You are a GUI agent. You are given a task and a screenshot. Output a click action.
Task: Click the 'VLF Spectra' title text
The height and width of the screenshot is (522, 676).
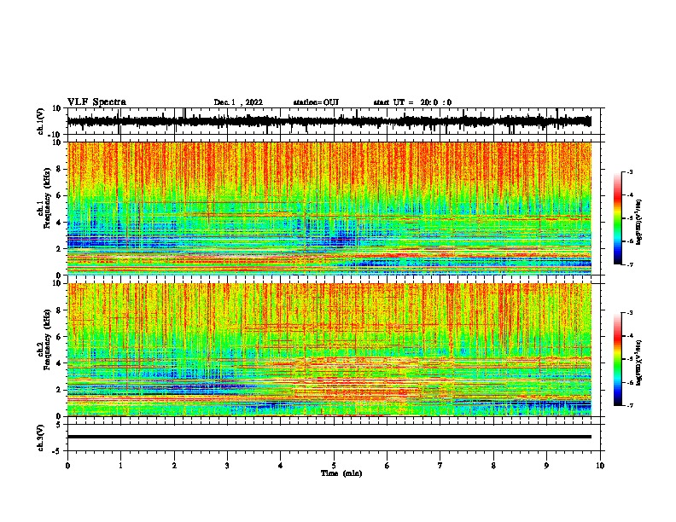[96, 102]
